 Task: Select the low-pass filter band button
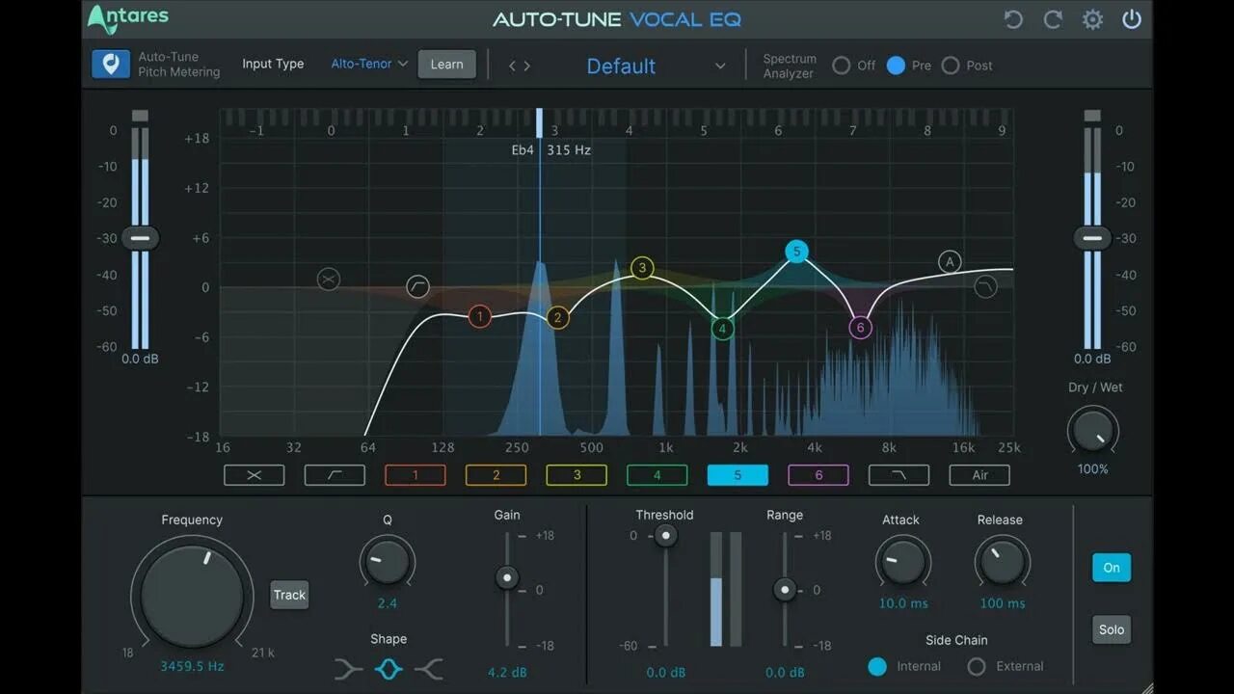pos(899,475)
